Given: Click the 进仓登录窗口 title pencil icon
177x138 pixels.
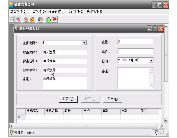Looking at the screenshot, I should tap(16, 28).
